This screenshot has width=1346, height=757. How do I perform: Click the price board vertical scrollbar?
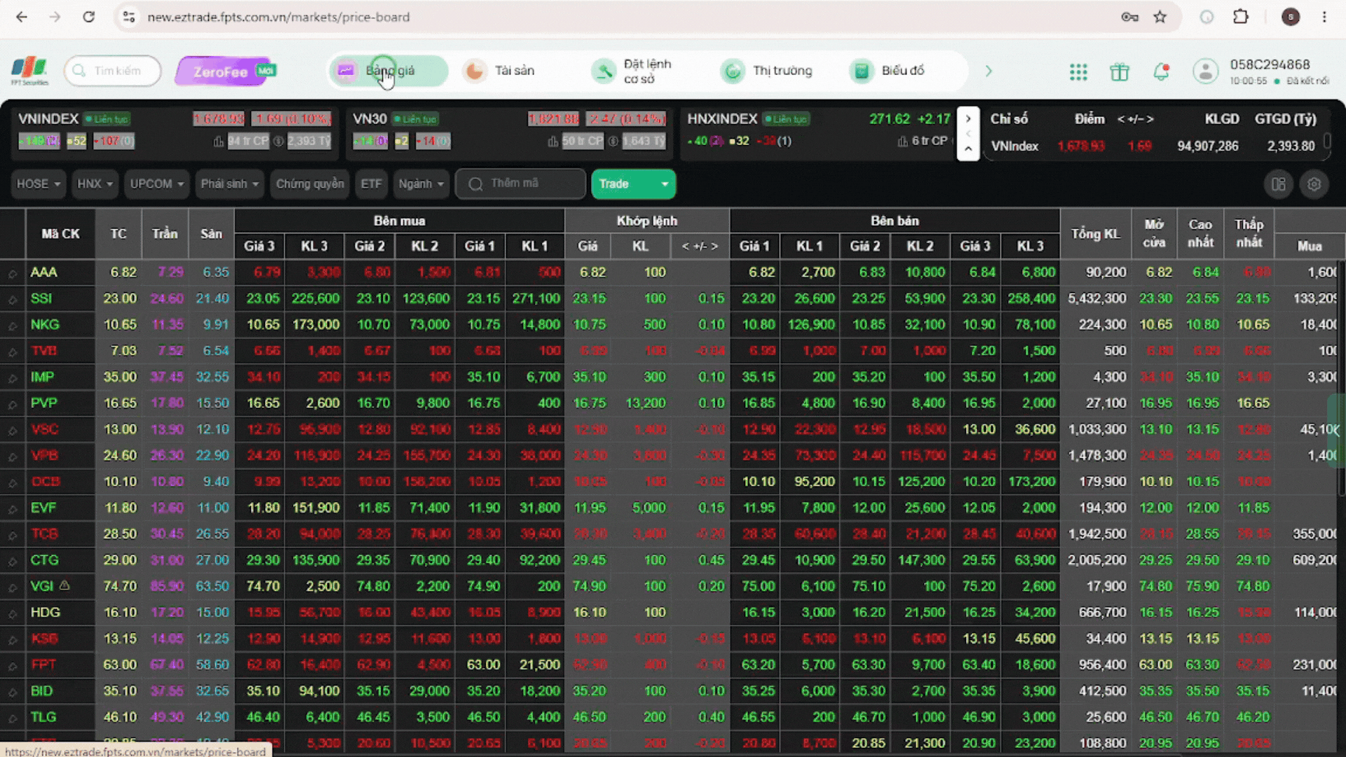click(x=1341, y=378)
